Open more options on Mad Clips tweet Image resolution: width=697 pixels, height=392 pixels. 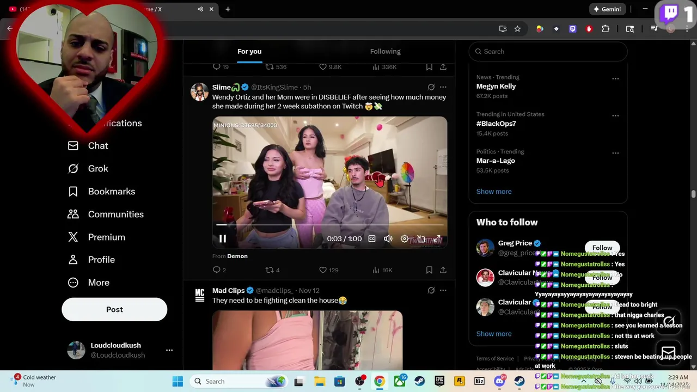(443, 291)
